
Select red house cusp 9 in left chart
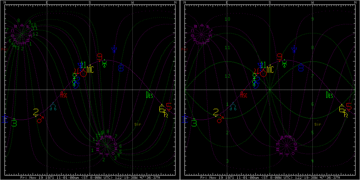coord(99,57)
